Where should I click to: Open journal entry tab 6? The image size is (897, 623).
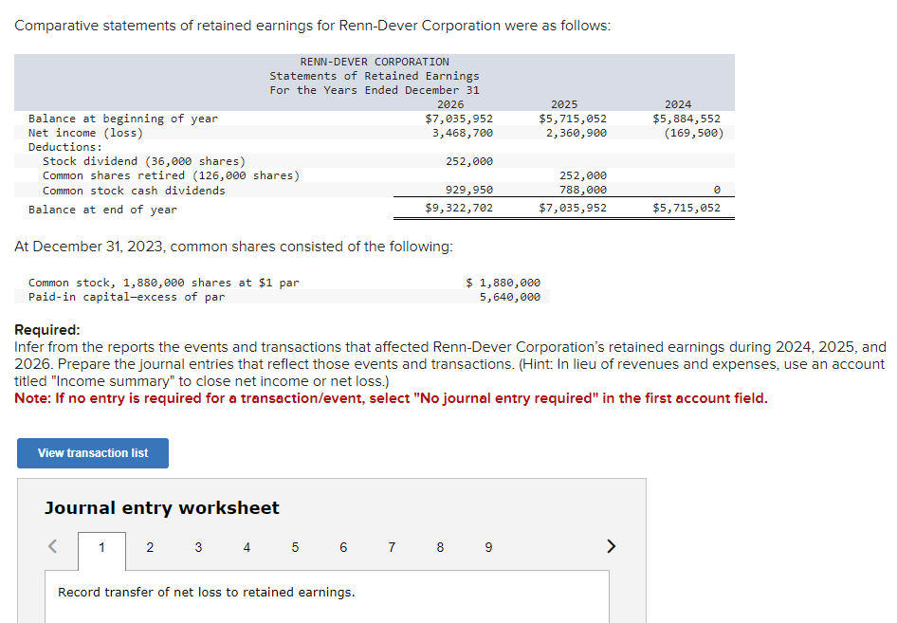point(343,548)
